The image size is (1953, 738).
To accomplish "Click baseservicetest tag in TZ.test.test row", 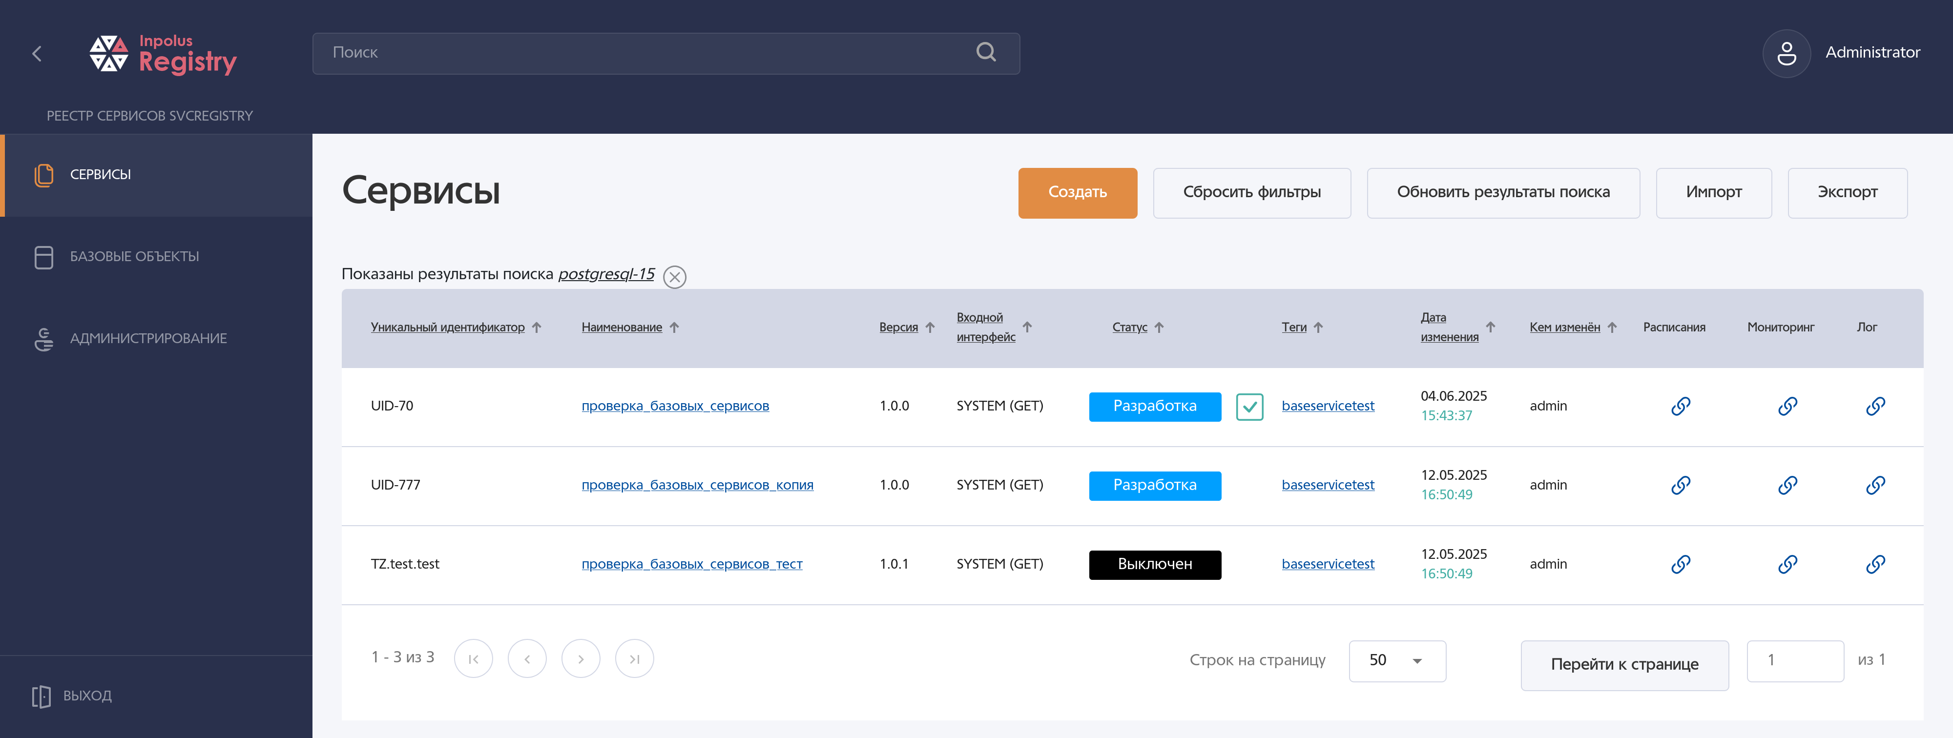I will [x=1328, y=565].
